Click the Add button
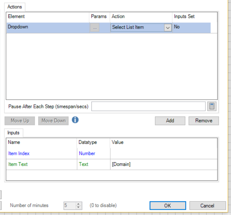The width and height of the screenshot is (231, 215). pyautogui.click(x=170, y=121)
